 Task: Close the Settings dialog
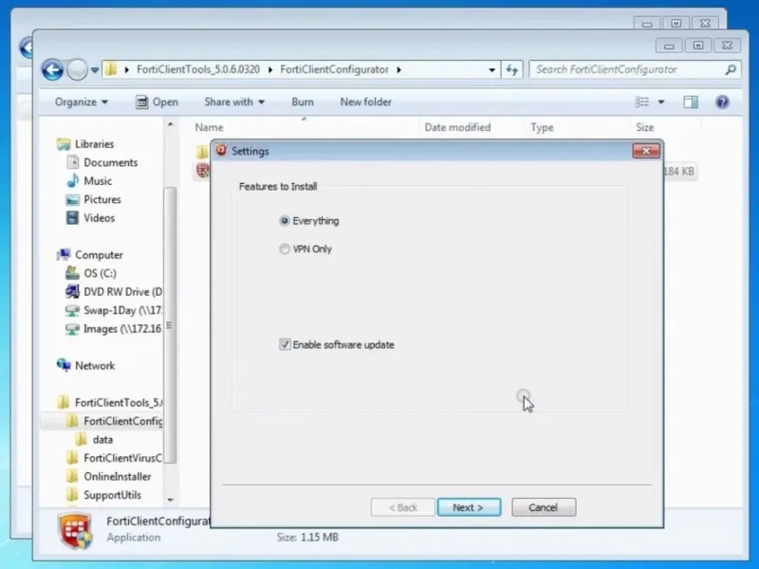coord(646,151)
